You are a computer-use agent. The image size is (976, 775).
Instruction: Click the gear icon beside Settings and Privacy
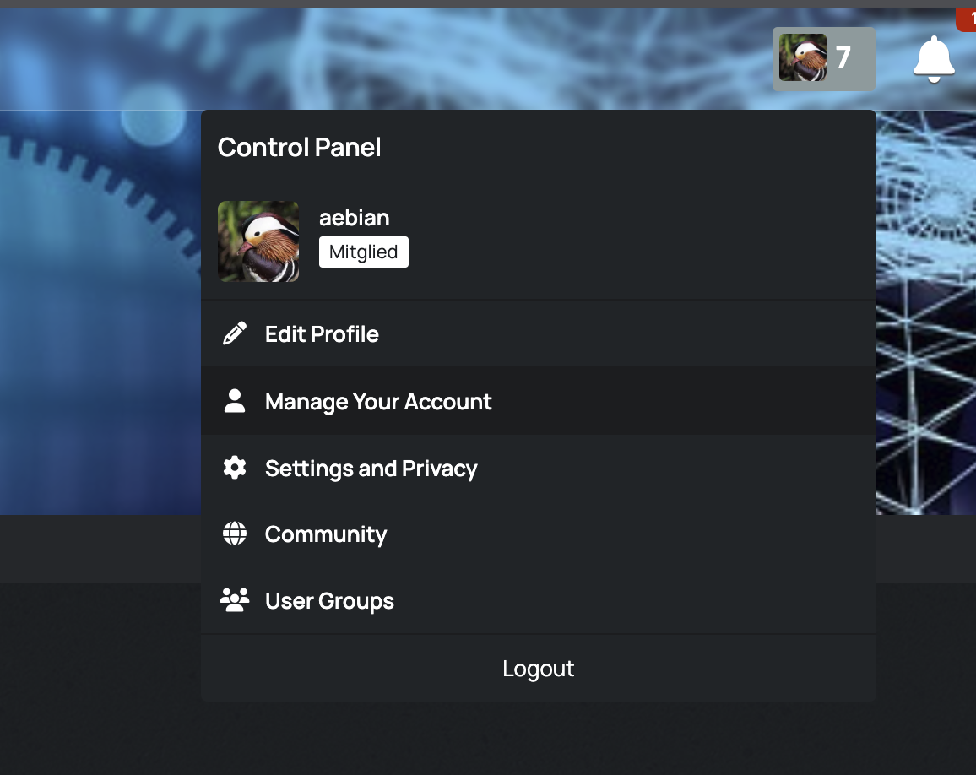click(x=234, y=468)
